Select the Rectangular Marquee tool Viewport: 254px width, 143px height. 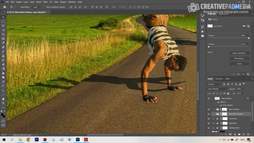pyautogui.click(x=3, y=21)
